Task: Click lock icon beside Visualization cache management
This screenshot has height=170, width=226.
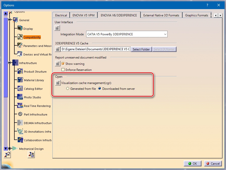Action: click(58, 83)
